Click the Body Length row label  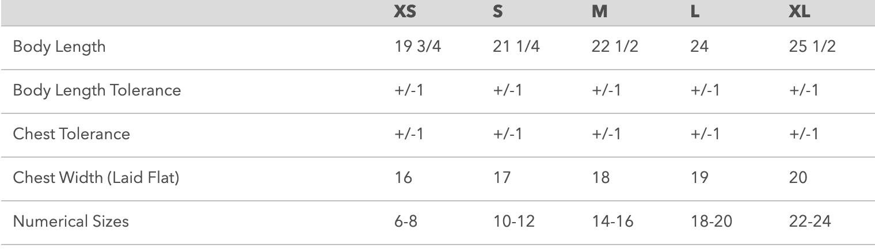[x=59, y=47]
